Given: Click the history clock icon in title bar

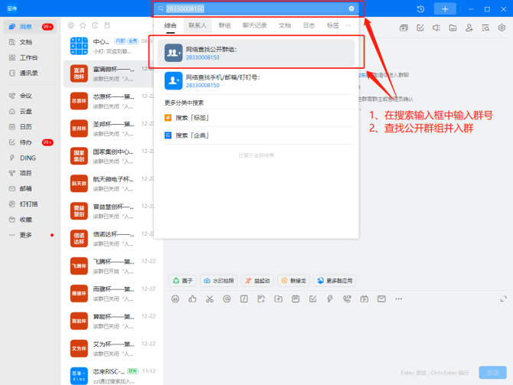Looking at the screenshot, I should 421,9.
